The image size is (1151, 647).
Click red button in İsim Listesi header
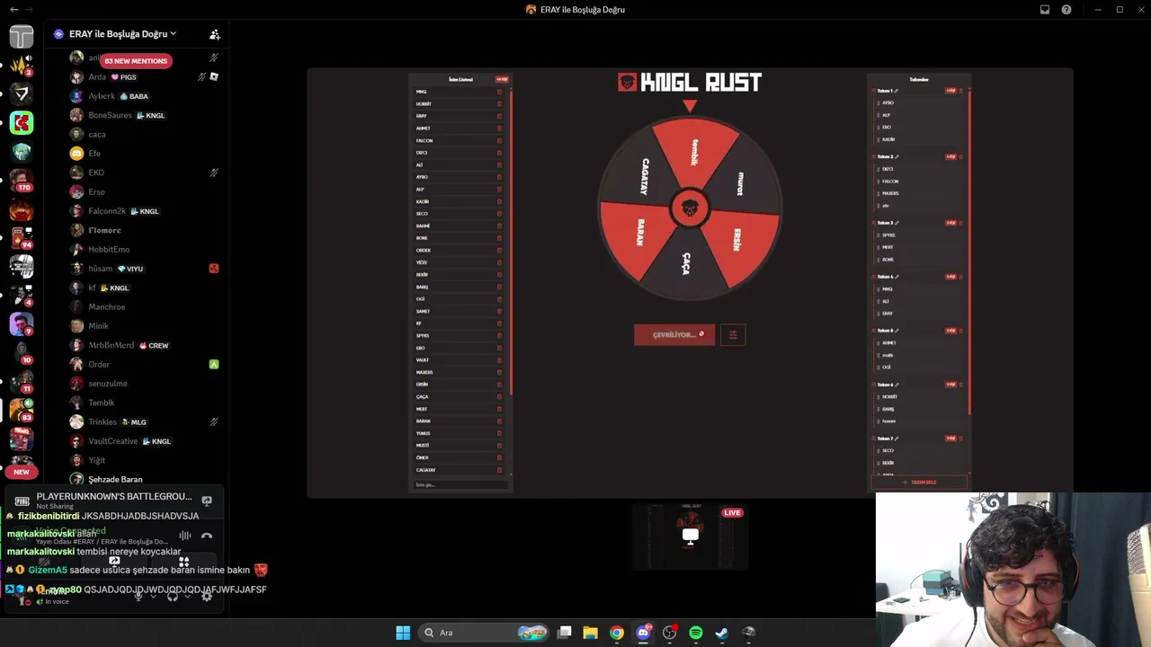tap(502, 79)
